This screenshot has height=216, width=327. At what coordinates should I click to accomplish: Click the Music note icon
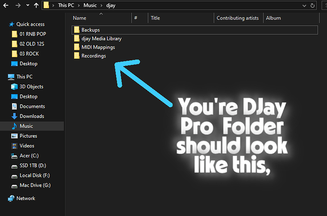click(14, 126)
